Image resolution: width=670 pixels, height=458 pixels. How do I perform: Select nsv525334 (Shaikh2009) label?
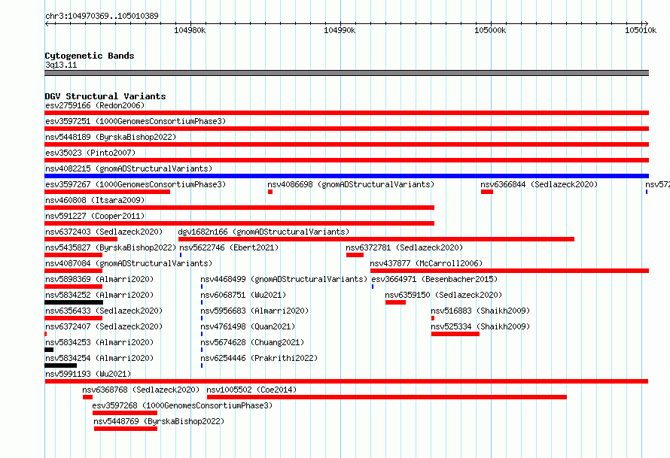pyautogui.click(x=480, y=326)
